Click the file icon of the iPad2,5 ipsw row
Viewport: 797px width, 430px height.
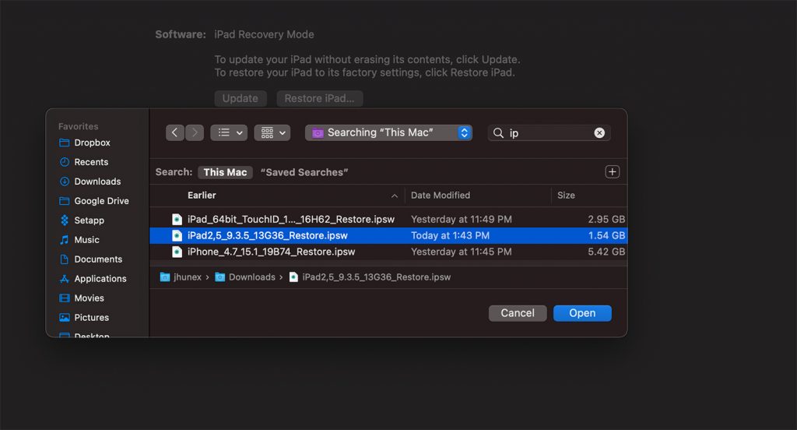click(x=177, y=235)
